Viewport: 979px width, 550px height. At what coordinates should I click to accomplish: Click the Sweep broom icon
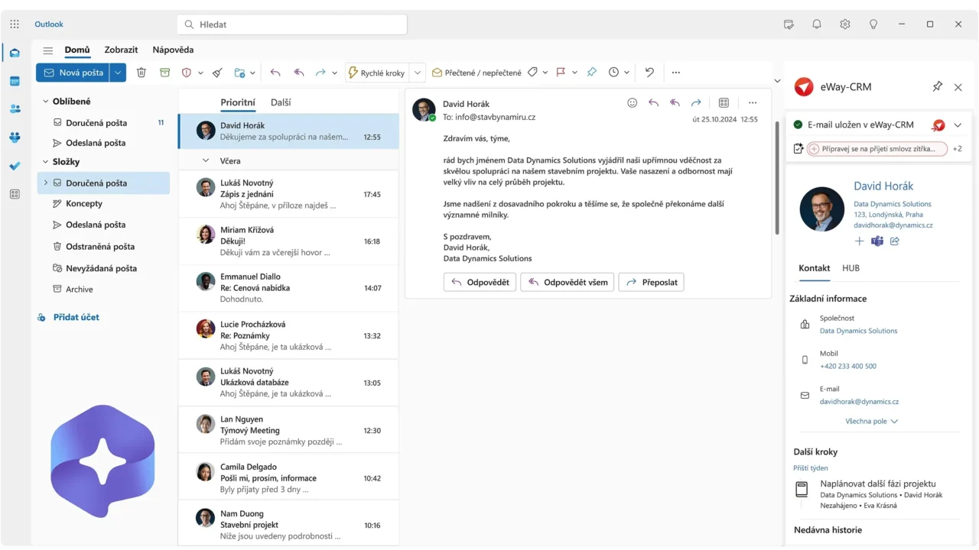coord(218,73)
